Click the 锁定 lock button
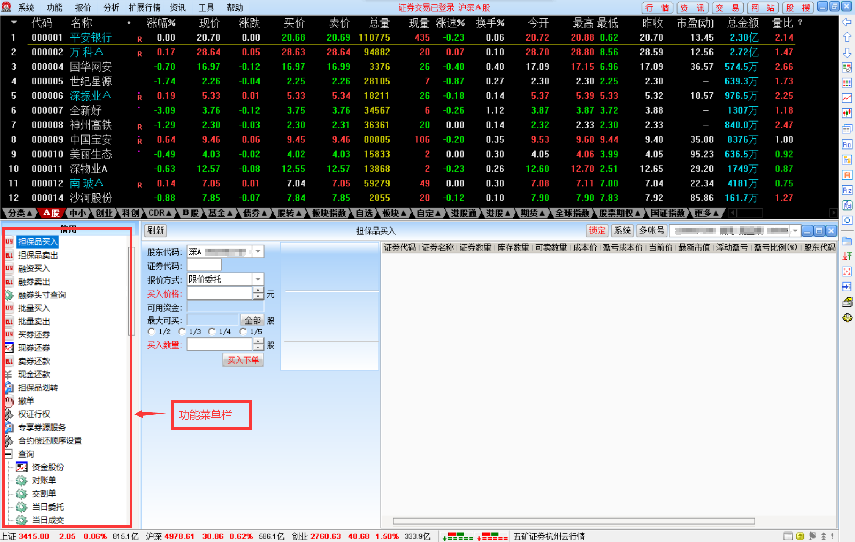Viewport: 855px width, 542px height. [x=597, y=231]
